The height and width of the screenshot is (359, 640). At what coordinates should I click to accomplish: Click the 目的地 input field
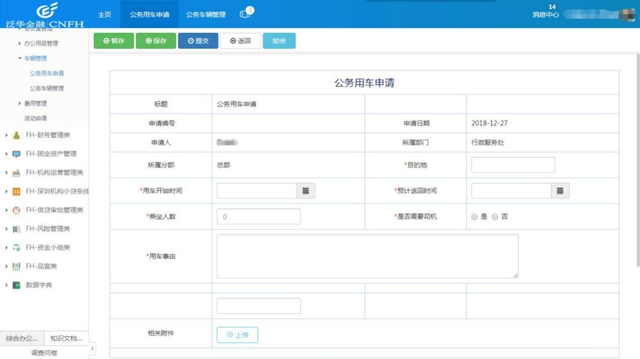click(513, 164)
